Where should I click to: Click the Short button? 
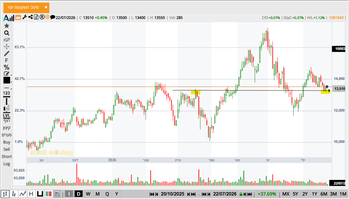click(x=7, y=157)
